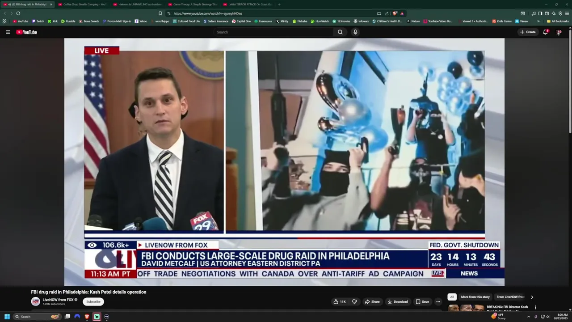The image size is (572, 322).
Task: Switch to Hakeem is UNRAVELING tab
Action: tap(138, 4)
